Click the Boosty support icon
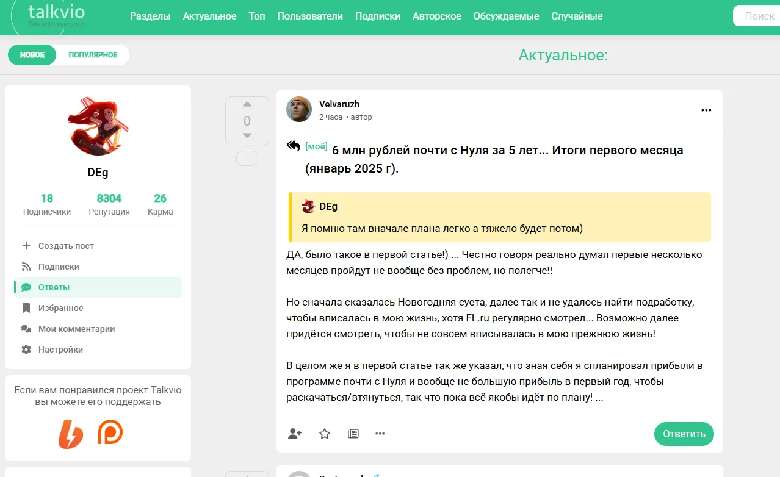The height and width of the screenshot is (477, 780). pyautogui.click(x=71, y=434)
